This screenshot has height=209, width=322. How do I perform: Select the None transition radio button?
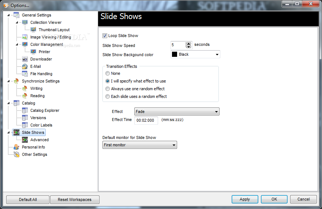click(x=108, y=73)
